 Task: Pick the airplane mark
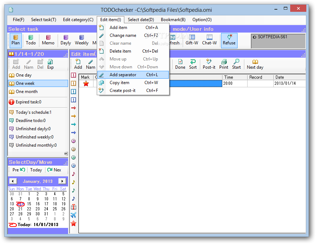pos(73,215)
